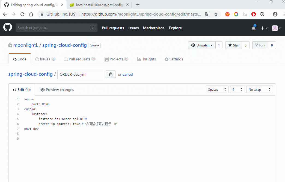Click the 'instance-id: order-api-8100' line

click(x=63, y=119)
